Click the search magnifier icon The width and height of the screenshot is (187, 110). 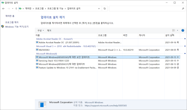[183, 9]
